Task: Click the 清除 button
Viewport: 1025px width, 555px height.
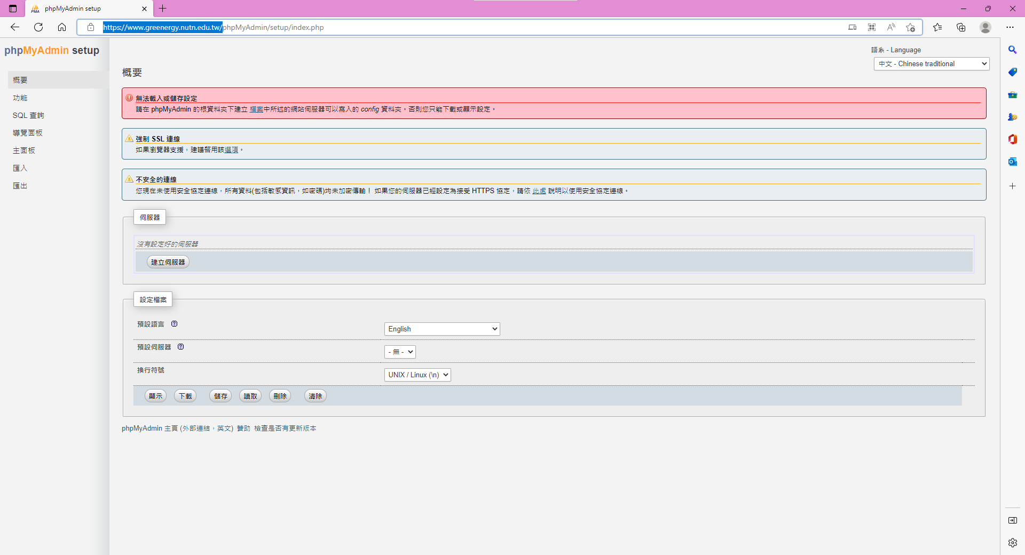Action: (x=316, y=396)
